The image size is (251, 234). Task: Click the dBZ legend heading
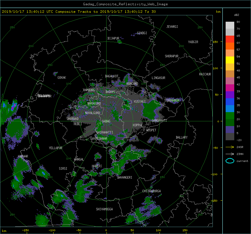(x=236, y=15)
